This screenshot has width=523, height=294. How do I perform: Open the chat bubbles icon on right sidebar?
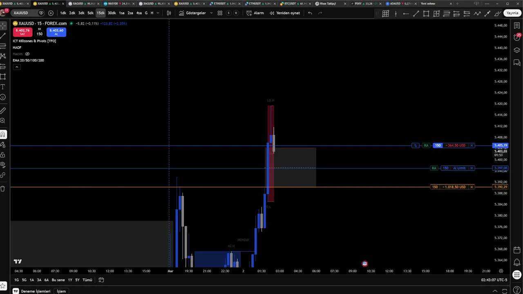517,62
